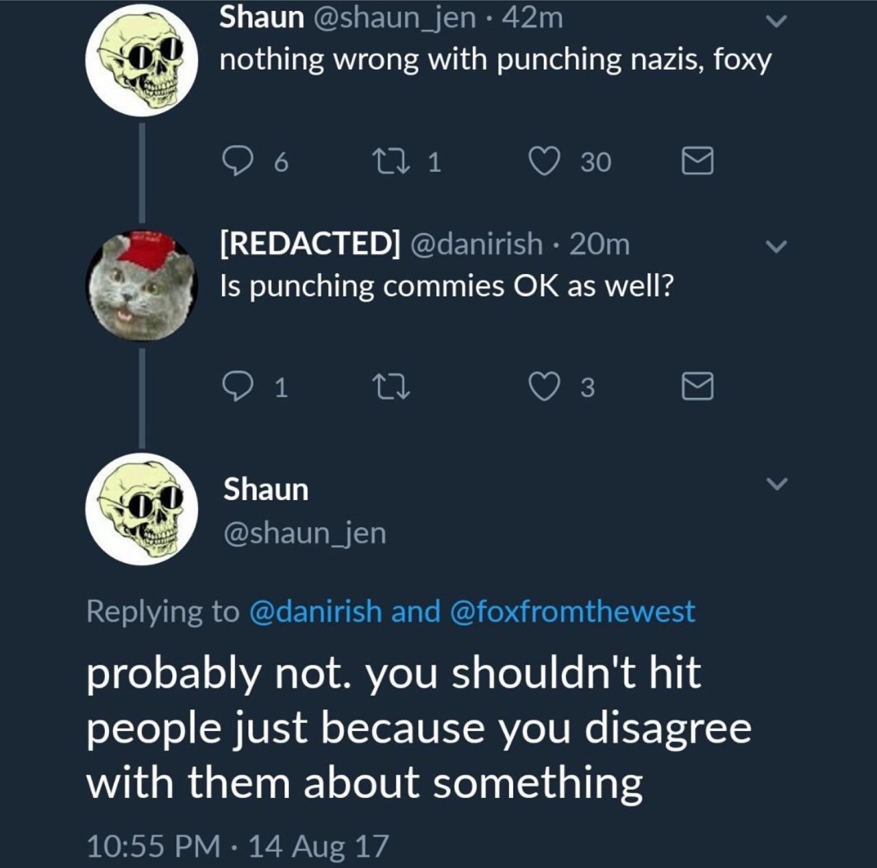The width and height of the screenshot is (877, 868).
Task: Retweet the punching commies tweet
Action: [x=390, y=387]
